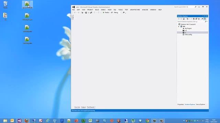Toggle the Solution Explorer auto-hide pin

[x=205, y=16]
